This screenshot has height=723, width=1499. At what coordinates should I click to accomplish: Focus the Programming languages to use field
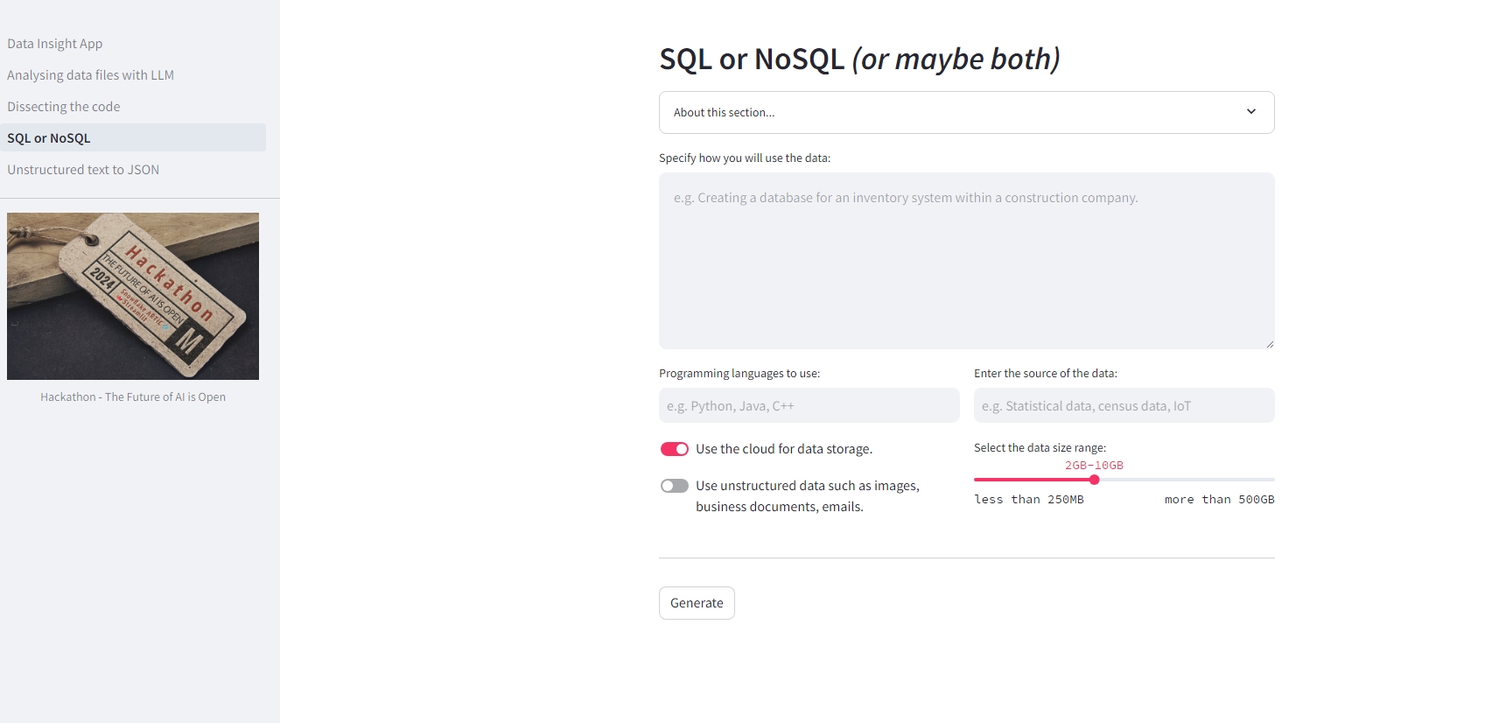tap(809, 406)
